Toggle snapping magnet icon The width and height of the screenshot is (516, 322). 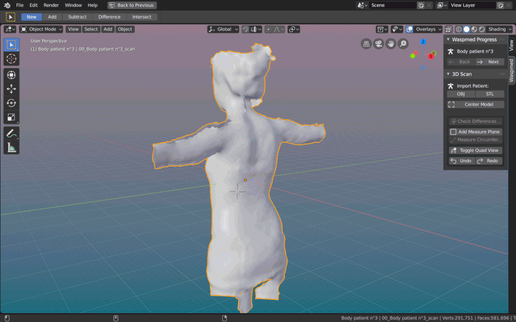[246, 29]
